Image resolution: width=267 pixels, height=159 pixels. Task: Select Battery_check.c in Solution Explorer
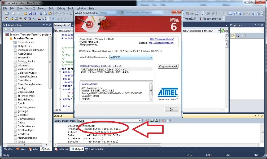click(x=27, y=61)
